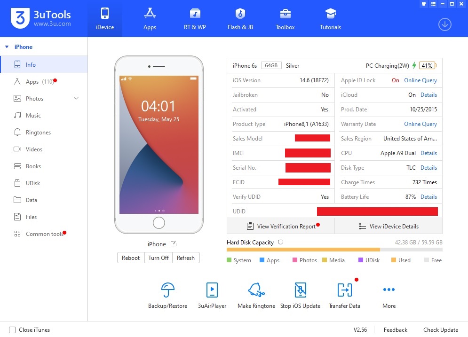Click the download update arrow icon
This screenshot has width=468, height=337.
coord(444,24)
